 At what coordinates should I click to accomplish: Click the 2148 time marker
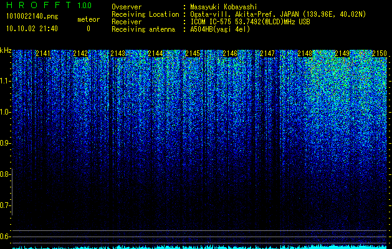[305, 54]
